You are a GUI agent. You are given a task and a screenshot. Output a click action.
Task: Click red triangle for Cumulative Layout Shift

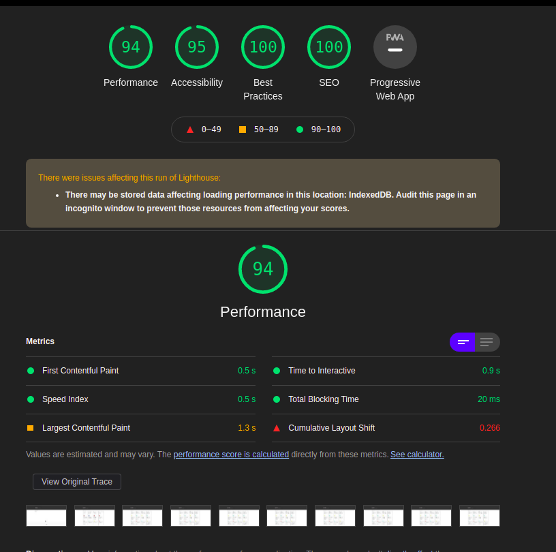[277, 428]
